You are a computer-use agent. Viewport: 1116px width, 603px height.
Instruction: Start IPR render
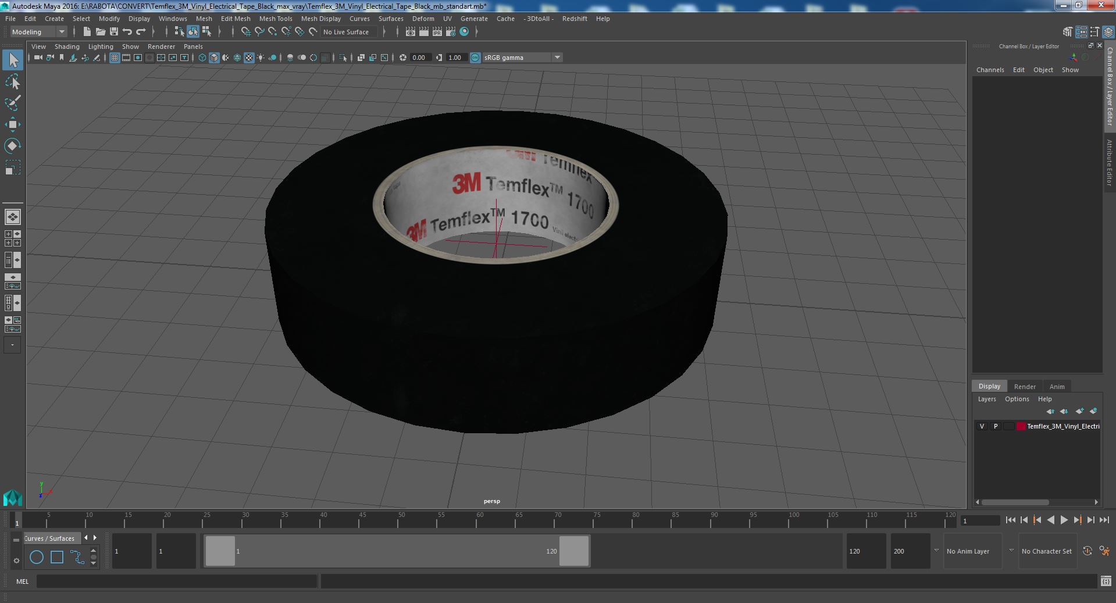(437, 32)
